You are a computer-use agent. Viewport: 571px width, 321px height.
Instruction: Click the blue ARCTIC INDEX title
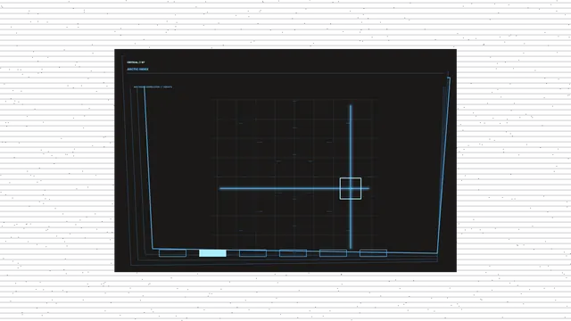(137, 70)
